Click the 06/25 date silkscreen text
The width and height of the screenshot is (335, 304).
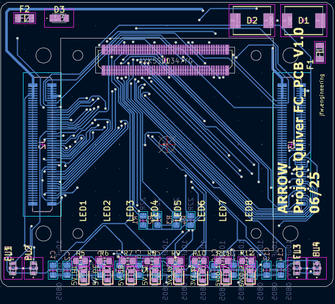[x=315, y=193]
